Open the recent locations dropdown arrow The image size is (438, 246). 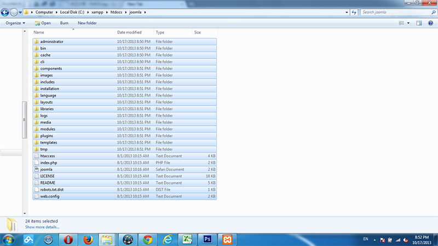pos(20,13)
